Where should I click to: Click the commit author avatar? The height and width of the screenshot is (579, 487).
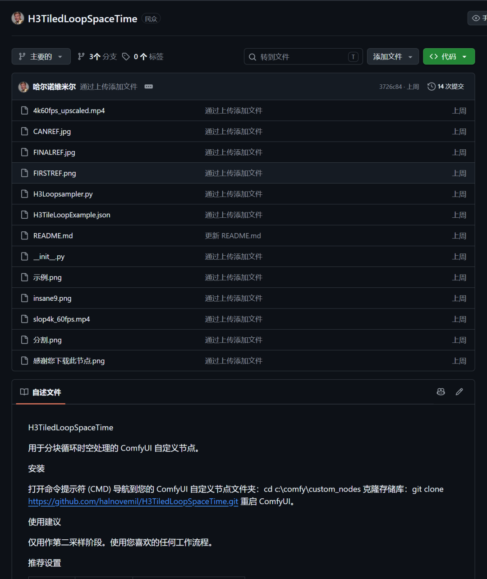pos(23,87)
